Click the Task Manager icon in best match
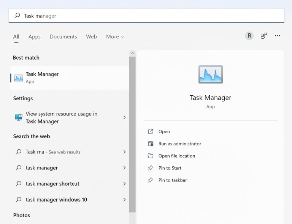Viewport: 292px width, 224px height. 18,78
